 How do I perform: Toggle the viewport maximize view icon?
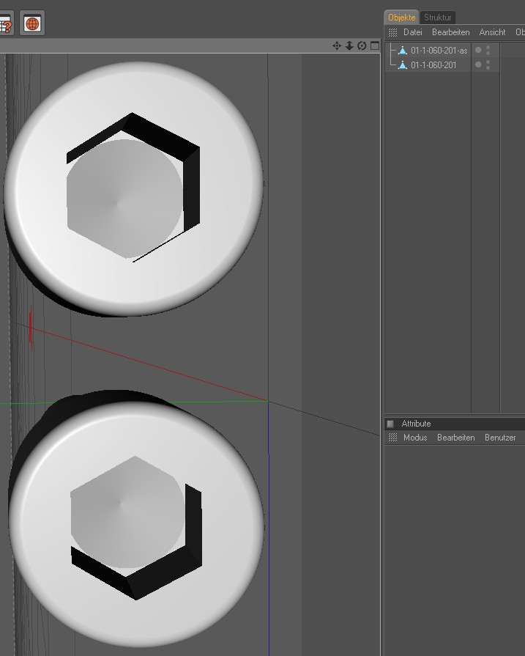[x=375, y=45]
